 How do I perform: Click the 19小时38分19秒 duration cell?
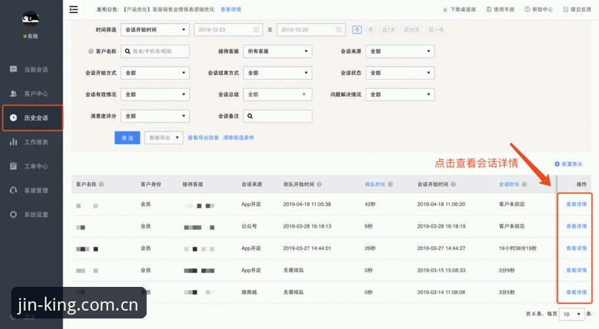[x=517, y=248]
